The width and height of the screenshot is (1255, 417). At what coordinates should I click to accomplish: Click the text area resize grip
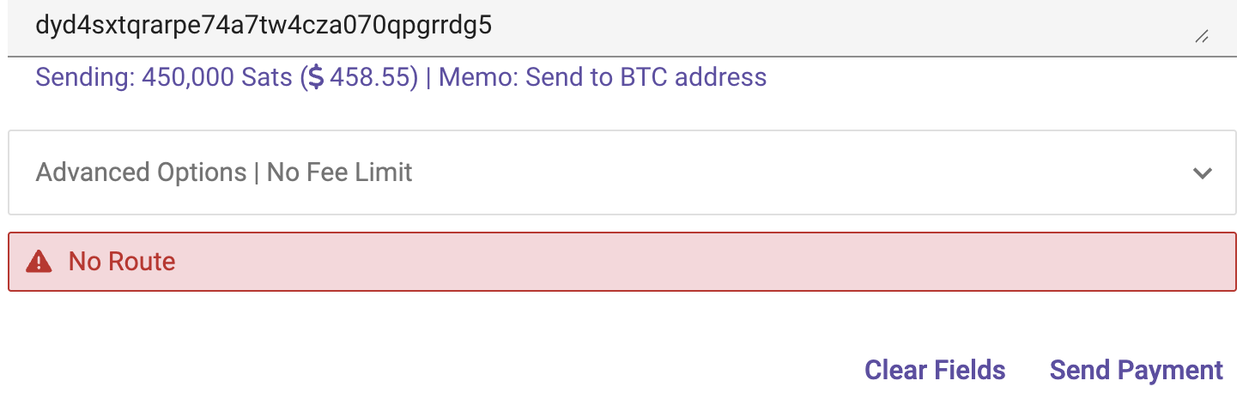click(1202, 36)
